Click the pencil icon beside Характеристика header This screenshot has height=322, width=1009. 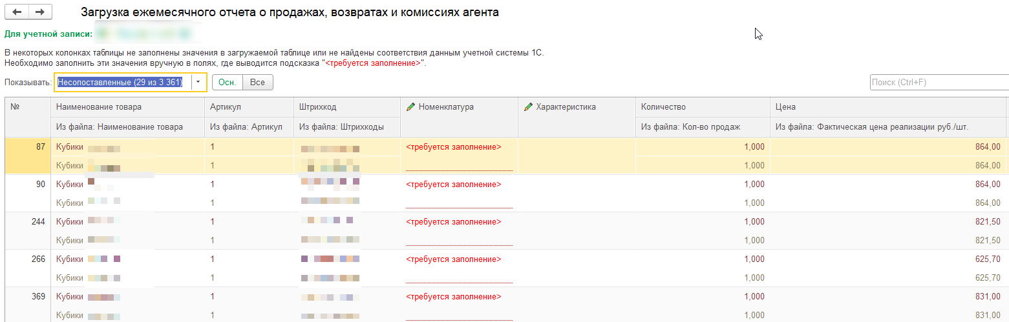pyautogui.click(x=528, y=107)
